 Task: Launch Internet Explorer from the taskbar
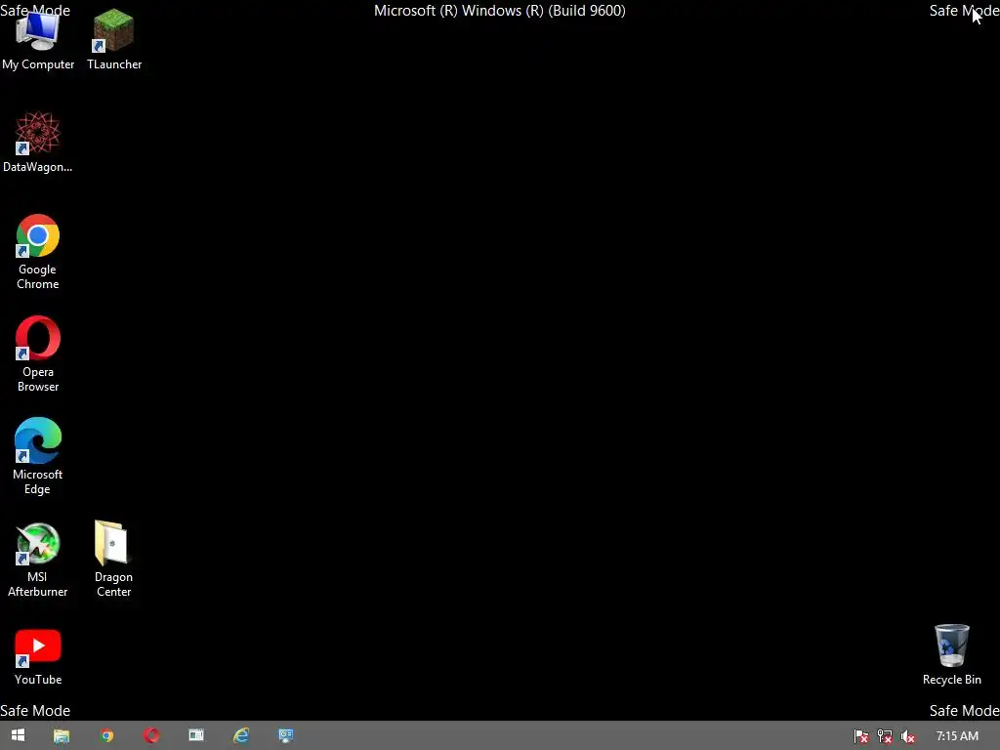241,736
